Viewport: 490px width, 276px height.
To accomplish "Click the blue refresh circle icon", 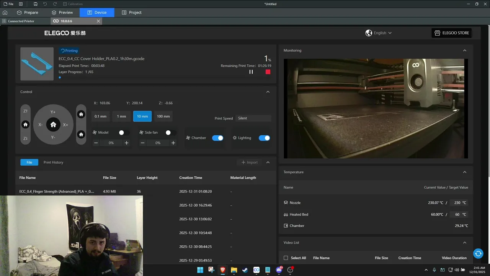I will [x=478, y=253].
